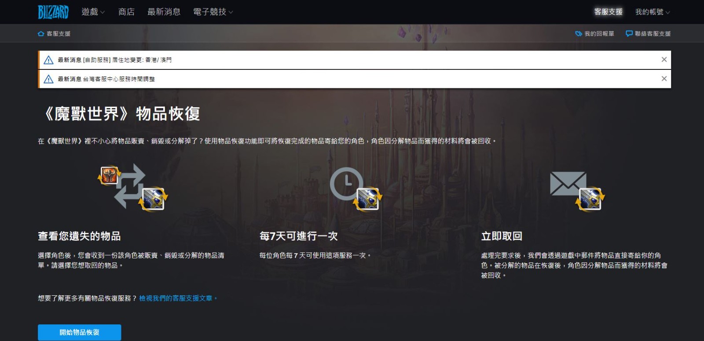Click the 立即取回 heading

[x=502, y=236]
